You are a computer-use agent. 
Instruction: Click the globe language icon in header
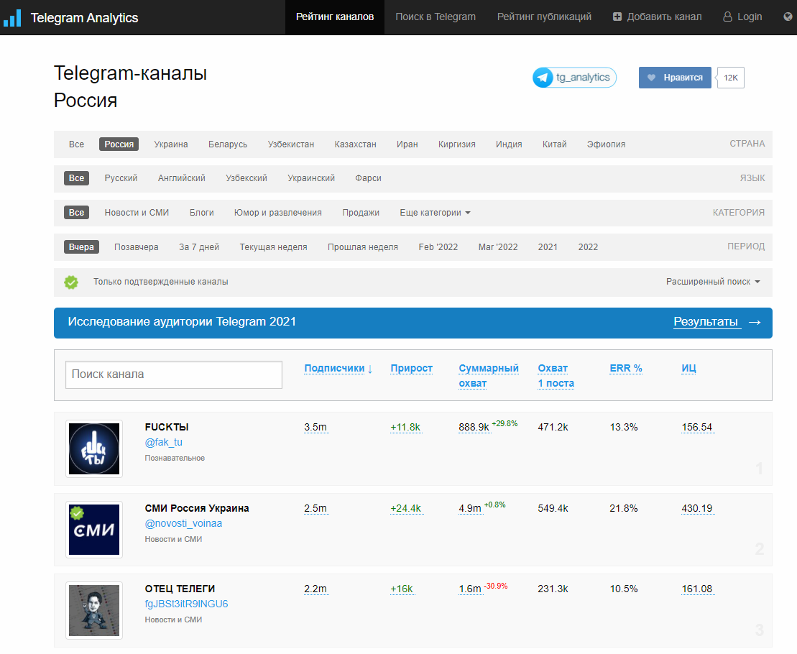(788, 17)
